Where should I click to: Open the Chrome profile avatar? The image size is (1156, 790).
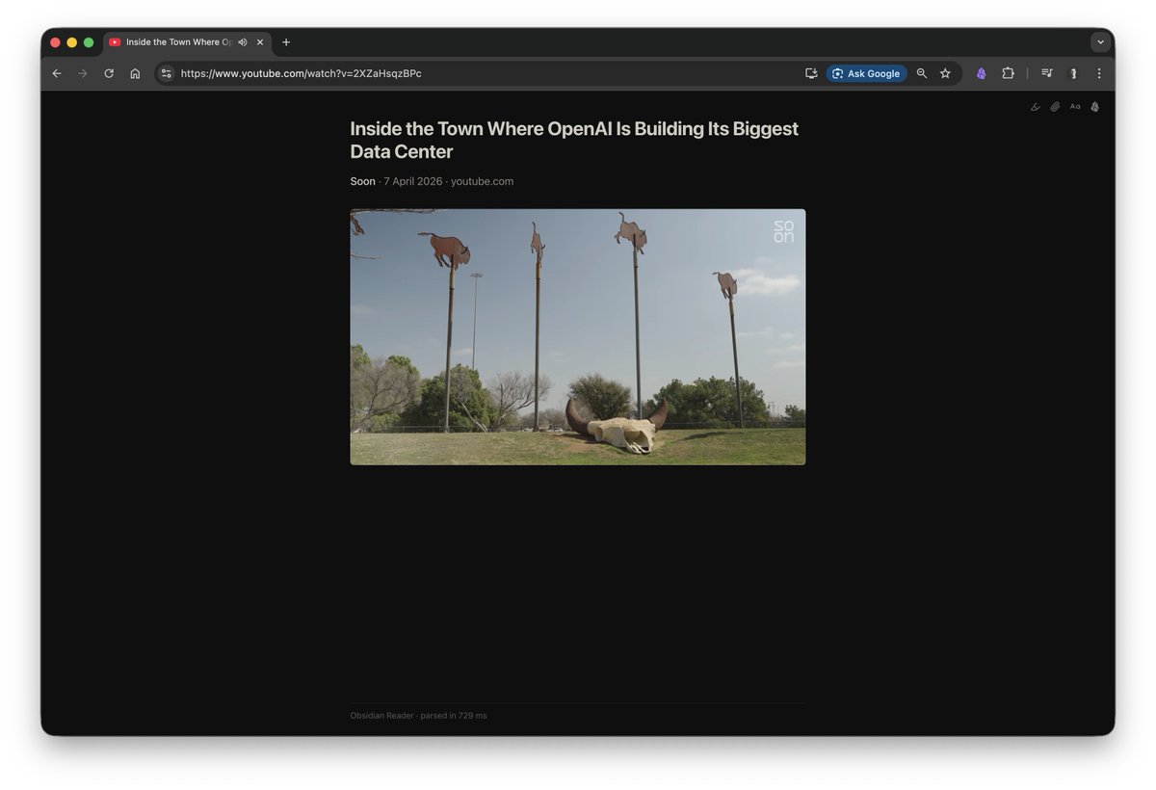coord(1073,73)
